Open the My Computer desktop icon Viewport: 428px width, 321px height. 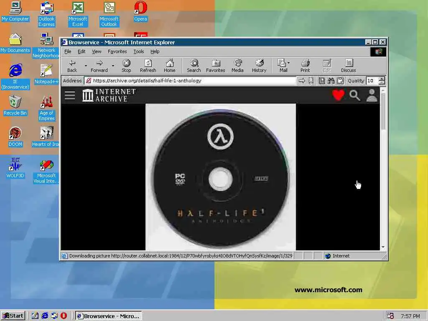coord(15,11)
